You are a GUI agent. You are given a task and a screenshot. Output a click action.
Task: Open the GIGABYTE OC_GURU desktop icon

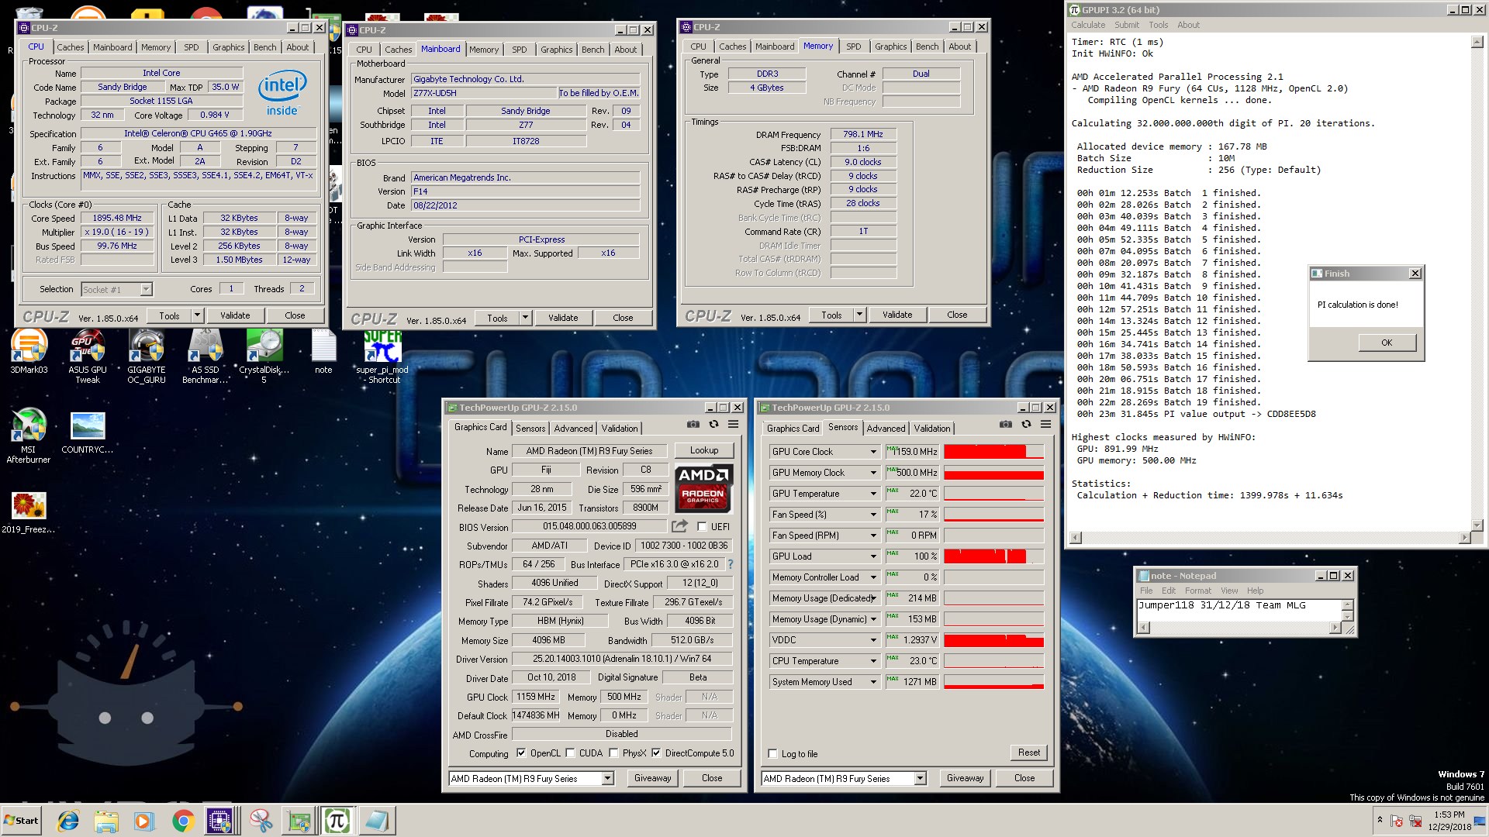click(147, 356)
